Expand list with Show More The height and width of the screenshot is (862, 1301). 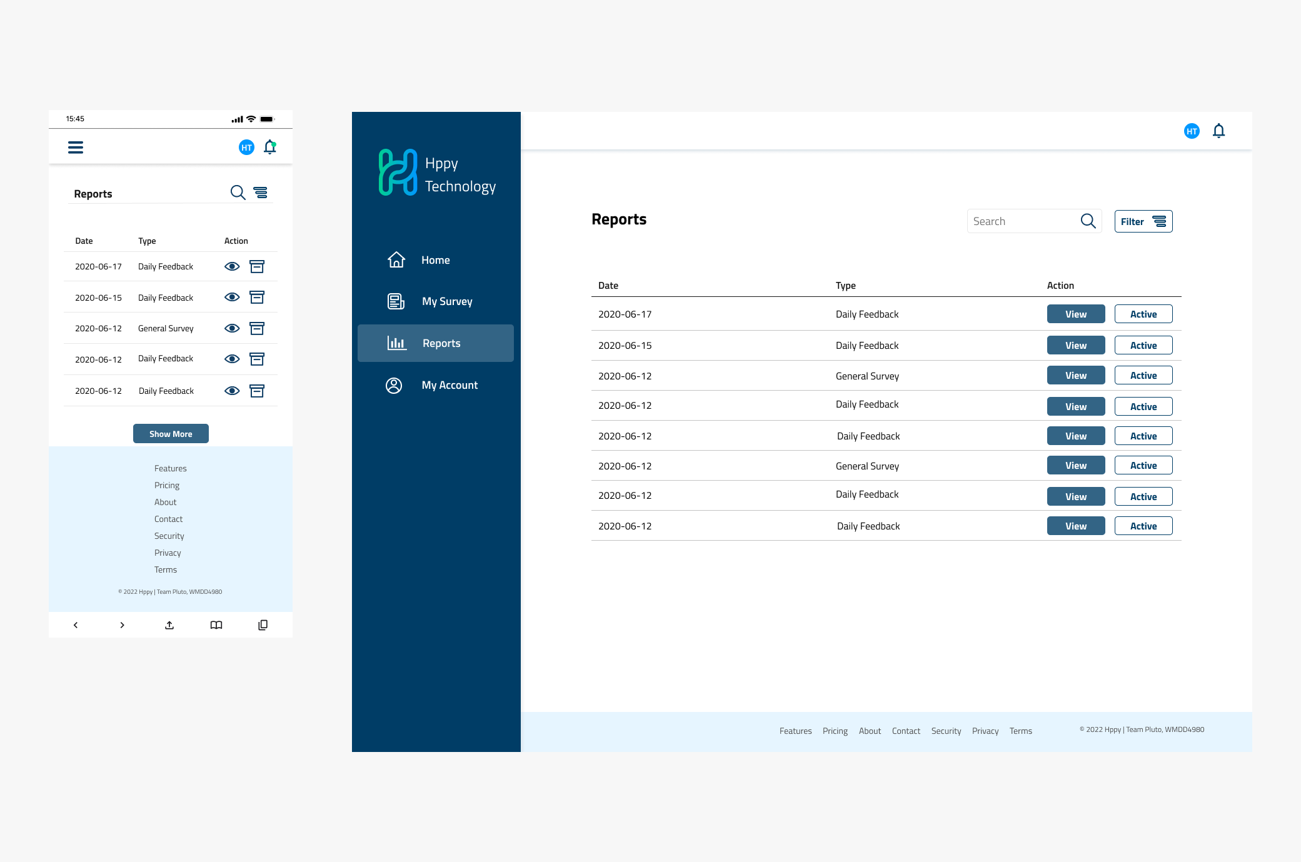[171, 434]
